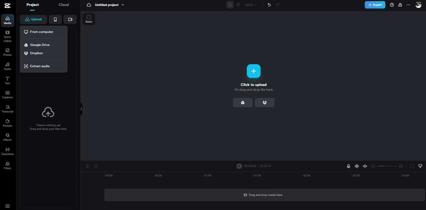The image size is (426, 210).
Task: Switch to the Project tab
Action: point(33,5)
